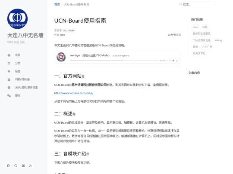Viewport: 233px width, 174px height.
Task: Open the GitHub icon link
Action: click(x=16, y=165)
